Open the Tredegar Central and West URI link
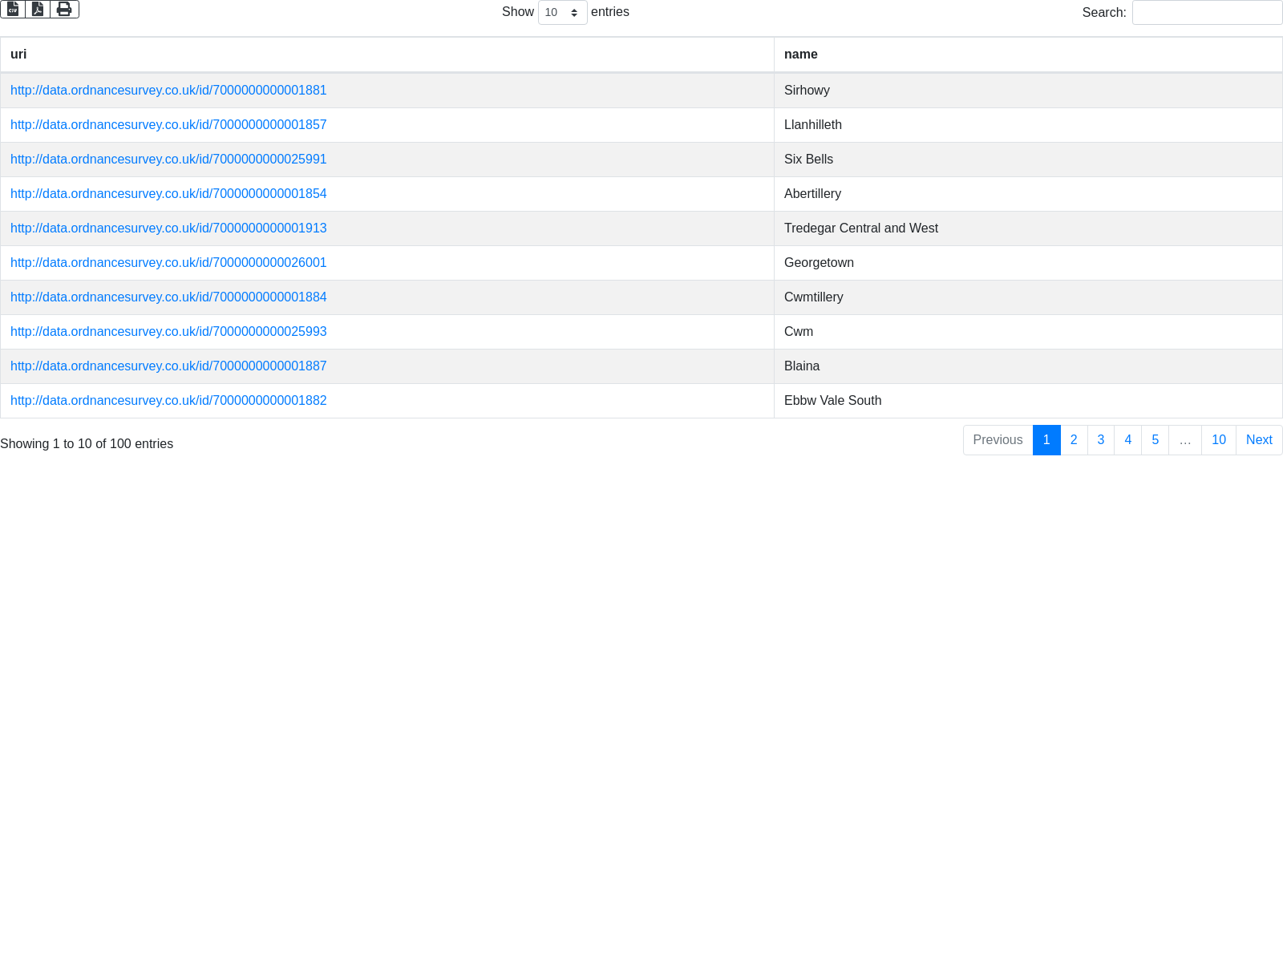This screenshot has width=1283, height=962. pyautogui.click(x=168, y=228)
